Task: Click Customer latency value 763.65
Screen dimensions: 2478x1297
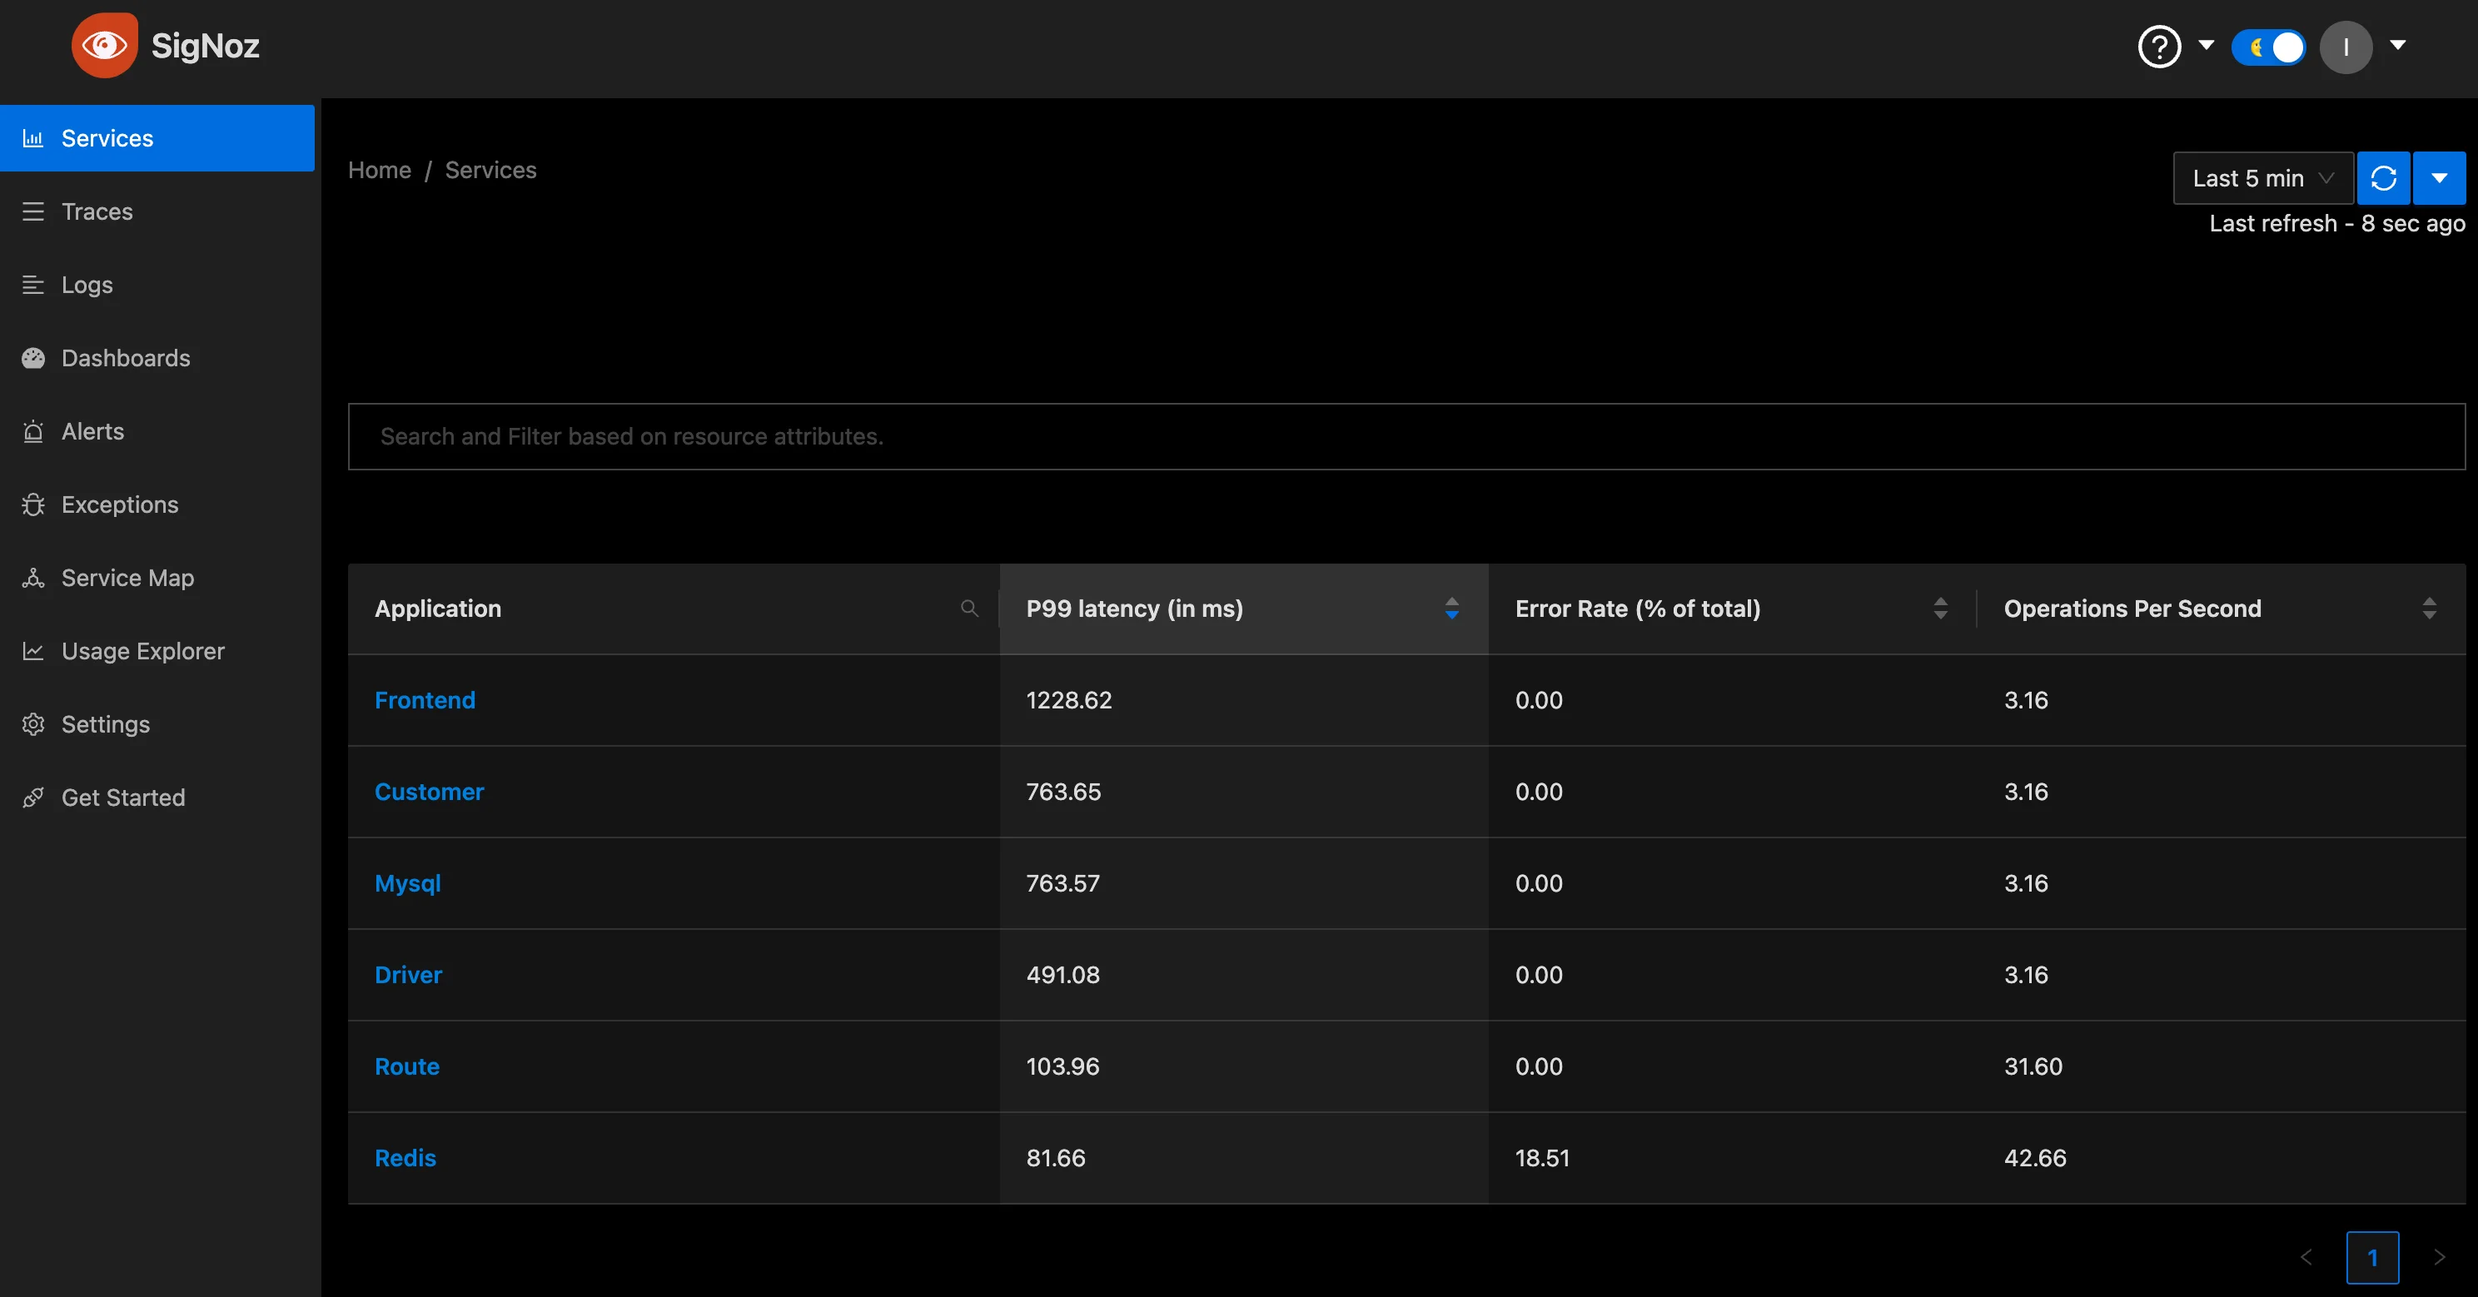Action: (x=1063, y=792)
